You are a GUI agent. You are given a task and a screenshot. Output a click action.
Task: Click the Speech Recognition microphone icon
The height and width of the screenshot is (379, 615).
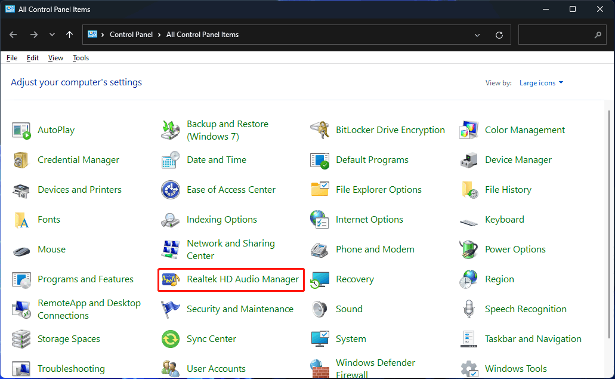469,309
